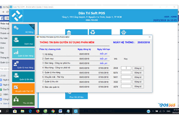Click the ENG language indicator

(x=168, y=111)
